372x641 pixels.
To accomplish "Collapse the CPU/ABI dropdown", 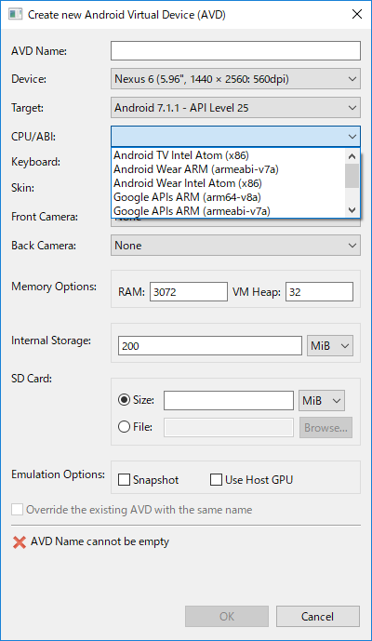I will [x=235, y=137].
